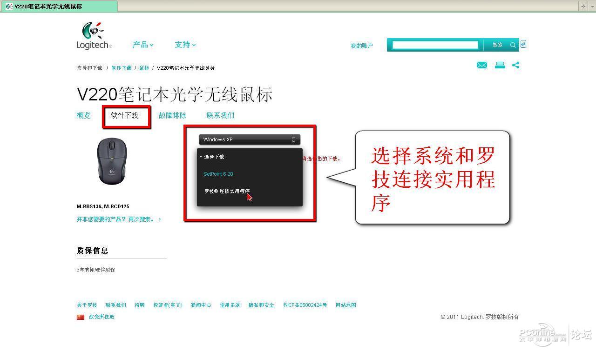
Task: Open the 隐私和安全 footer link
Action: click(261, 305)
